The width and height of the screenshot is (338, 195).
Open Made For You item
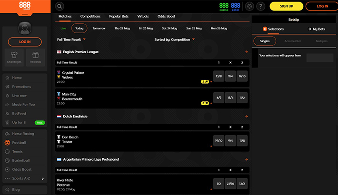[x=25, y=105]
